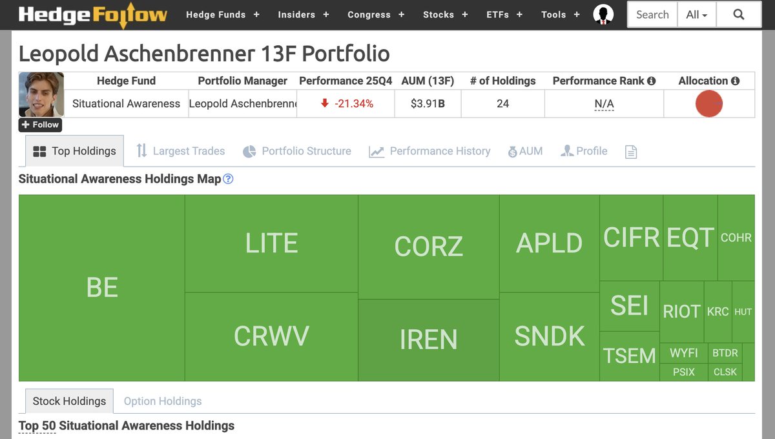The image size is (775, 439).
Task: Click the N/A performance rank value
Action: (604, 104)
